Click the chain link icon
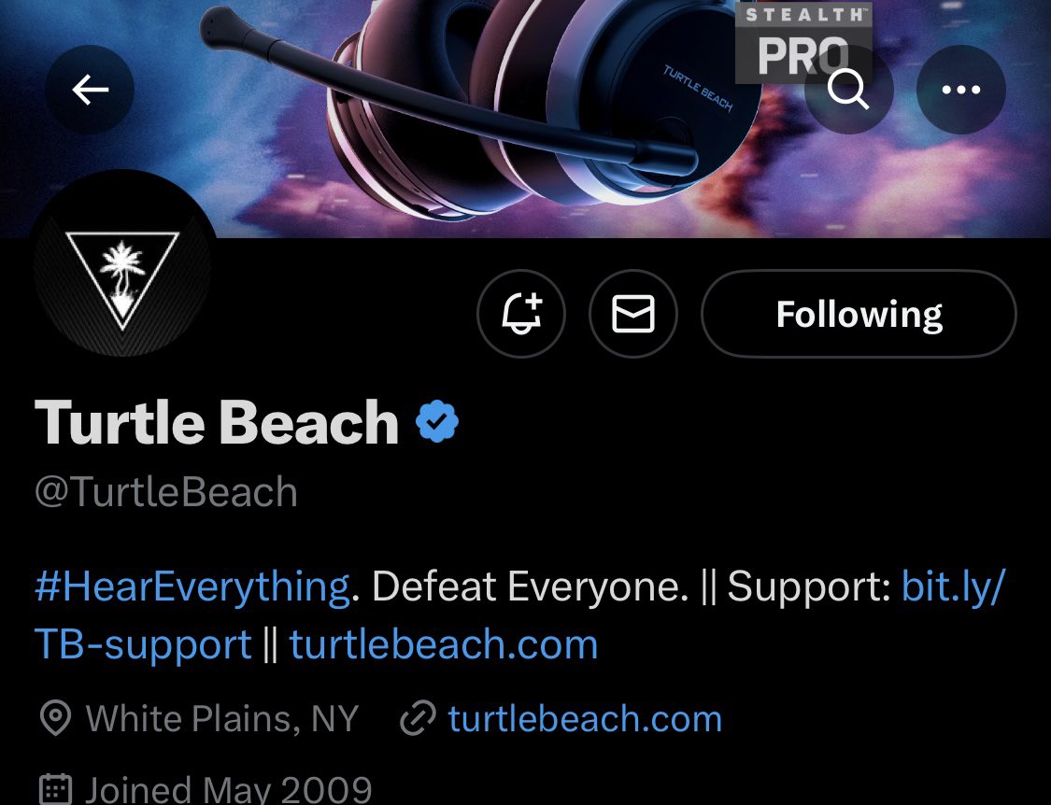Viewport: 1051px width, 805px height. click(x=419, y=718)
